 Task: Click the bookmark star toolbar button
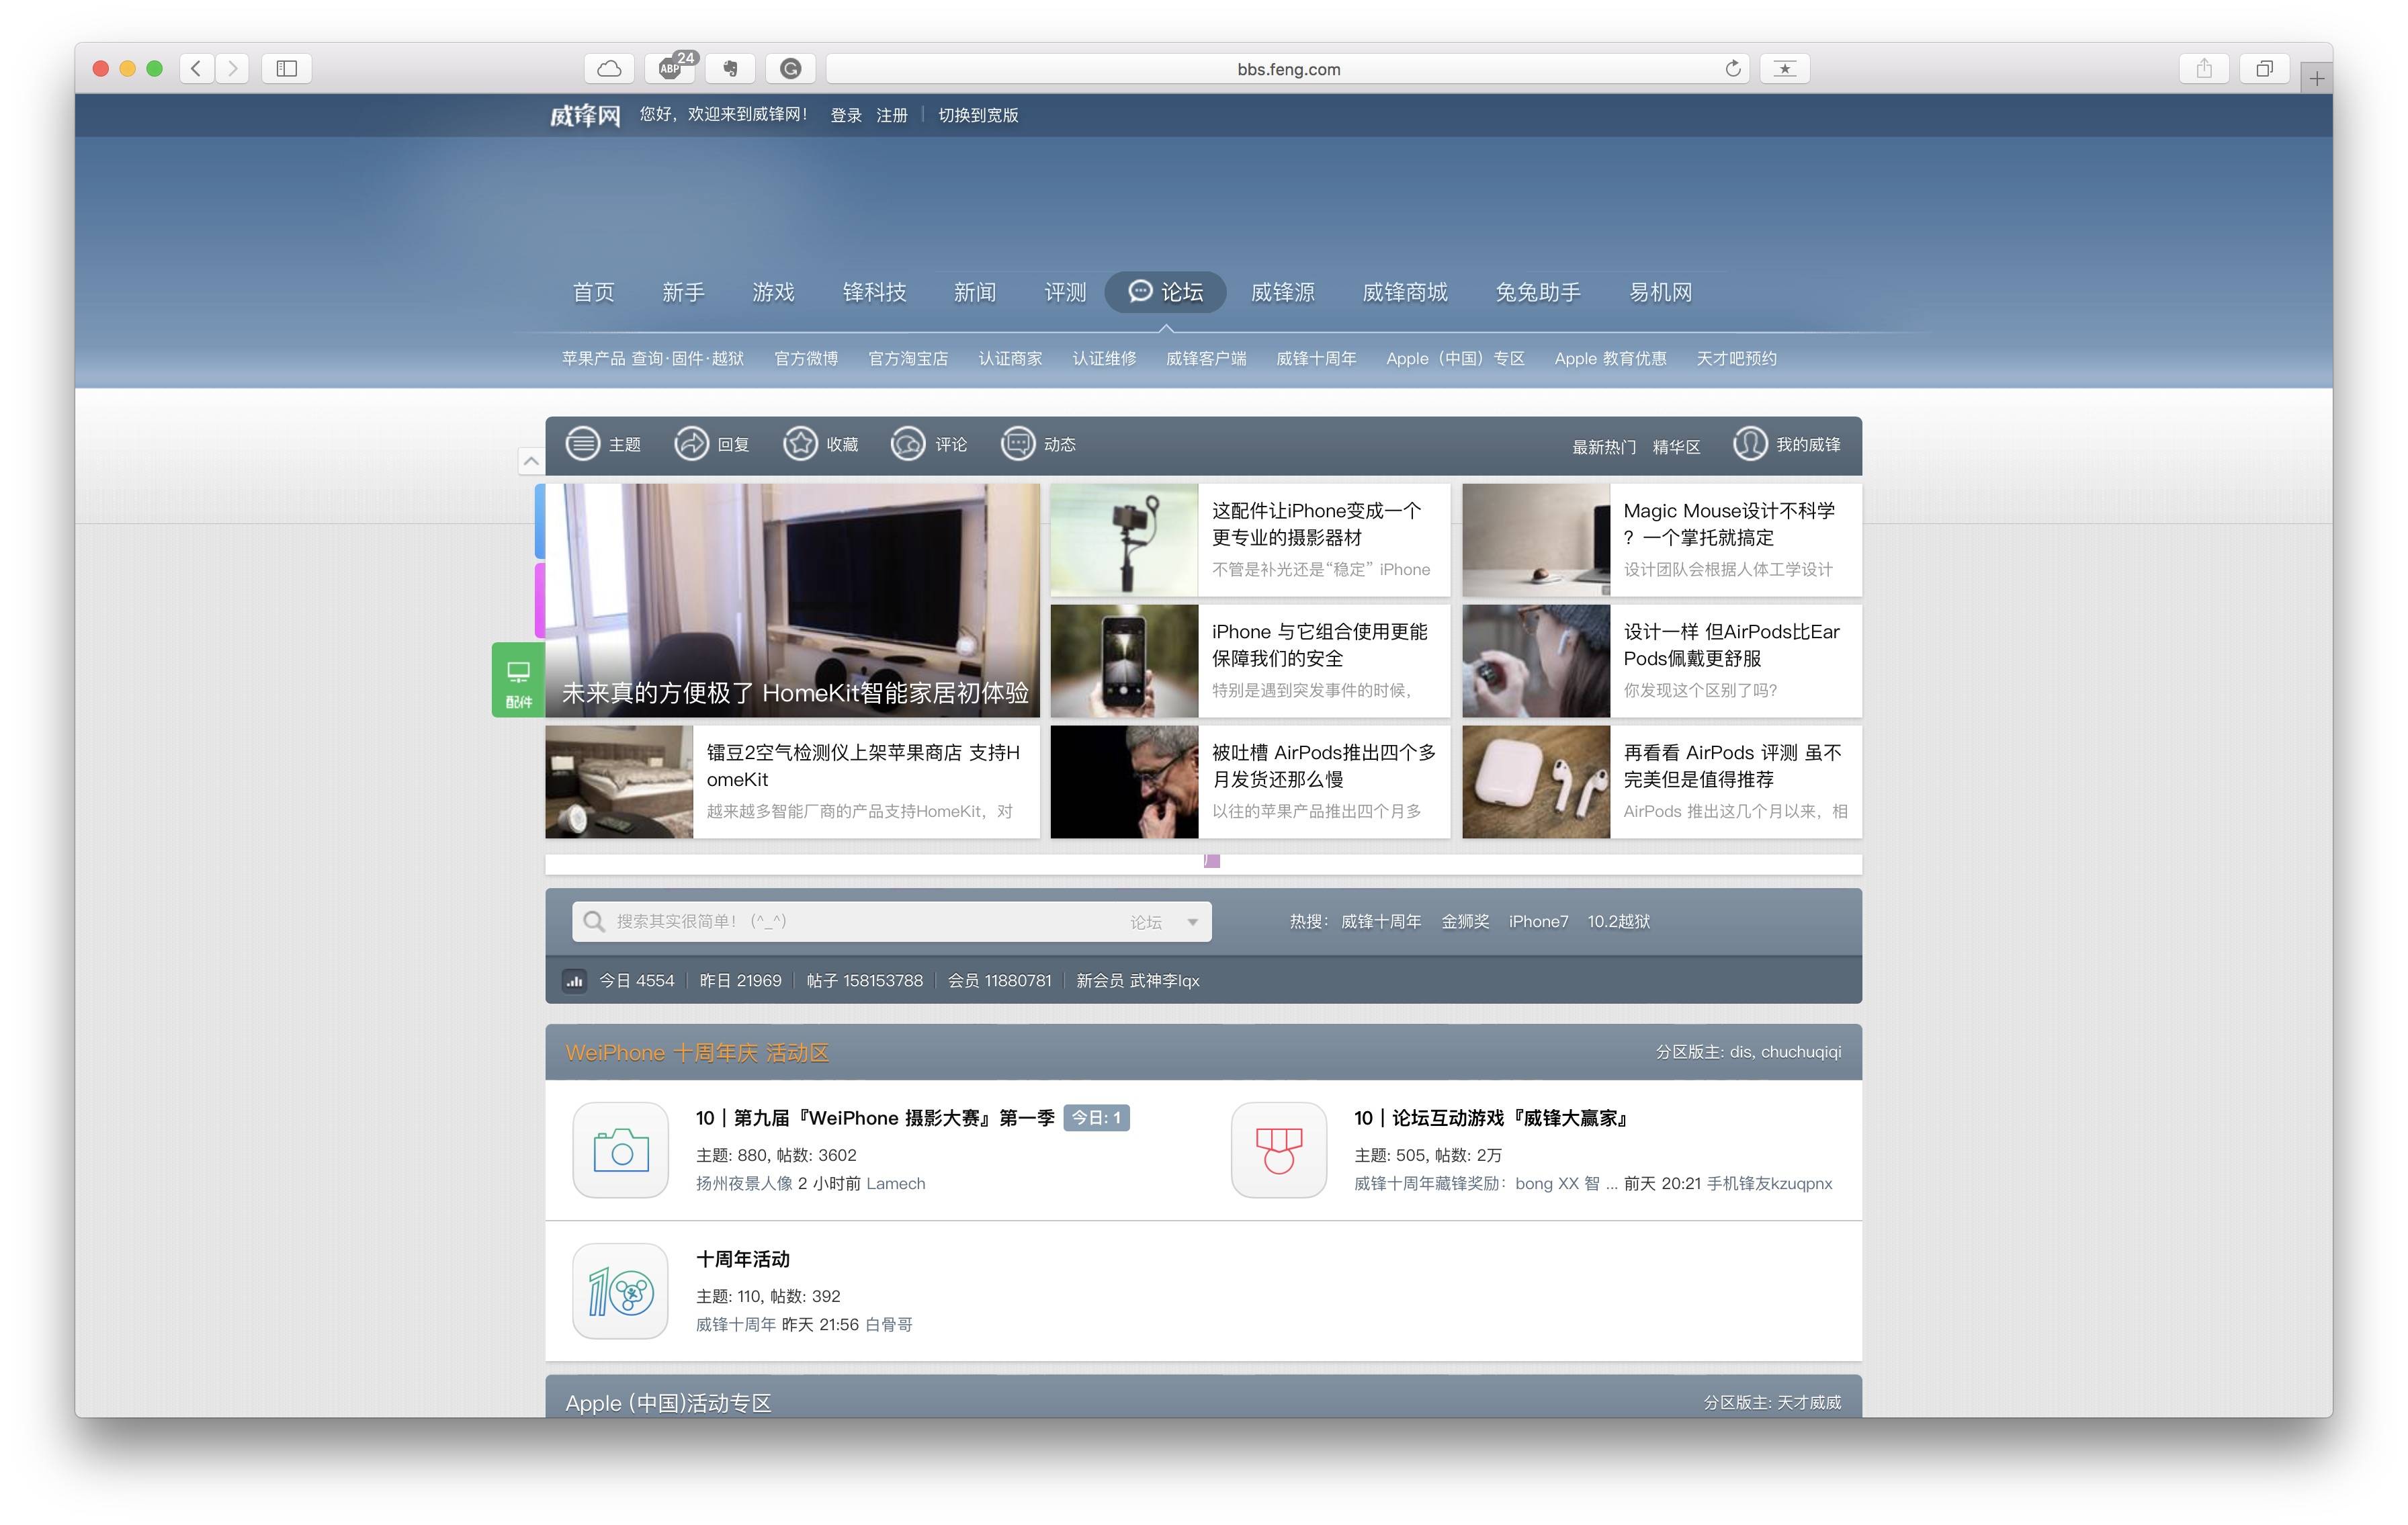(1785, 68)
